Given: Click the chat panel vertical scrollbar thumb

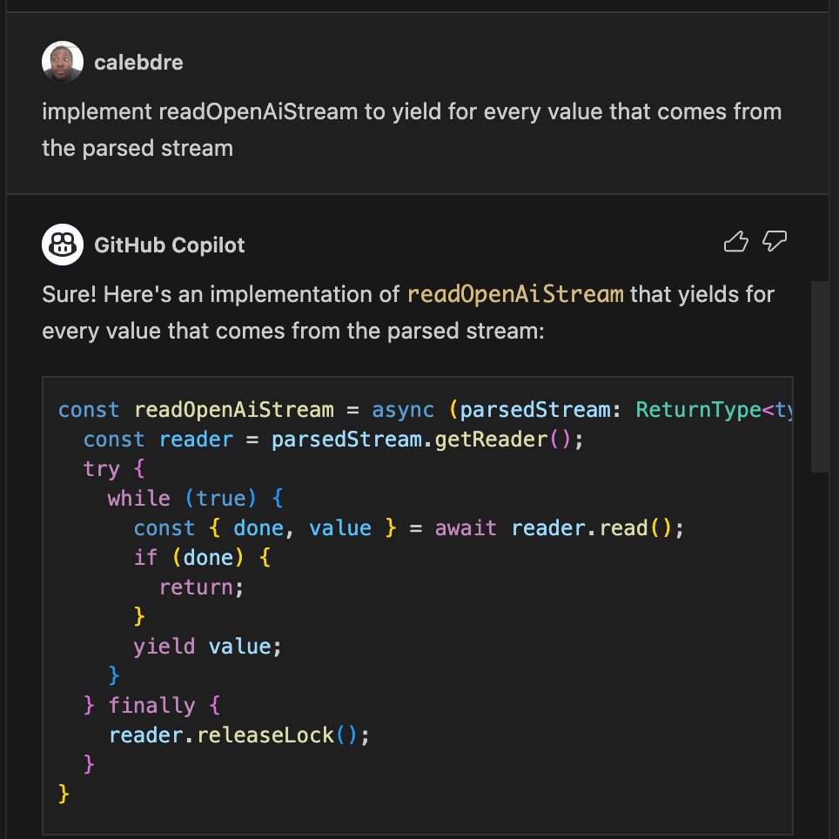Looking at the screenshot, I should click(x=819, y=377).
